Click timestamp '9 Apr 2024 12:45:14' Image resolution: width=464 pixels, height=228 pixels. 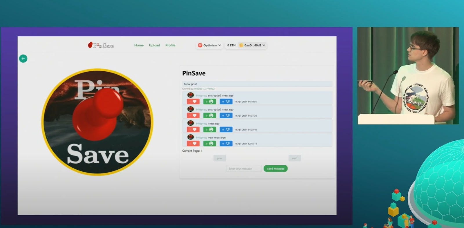246,144
